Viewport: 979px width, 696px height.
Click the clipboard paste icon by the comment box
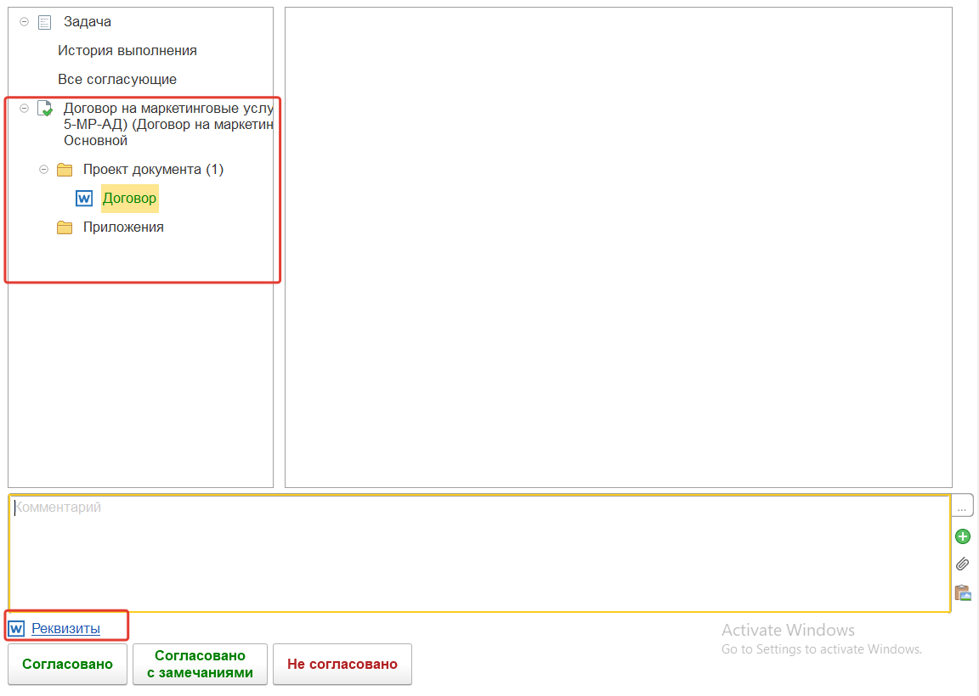pos(963,592)
